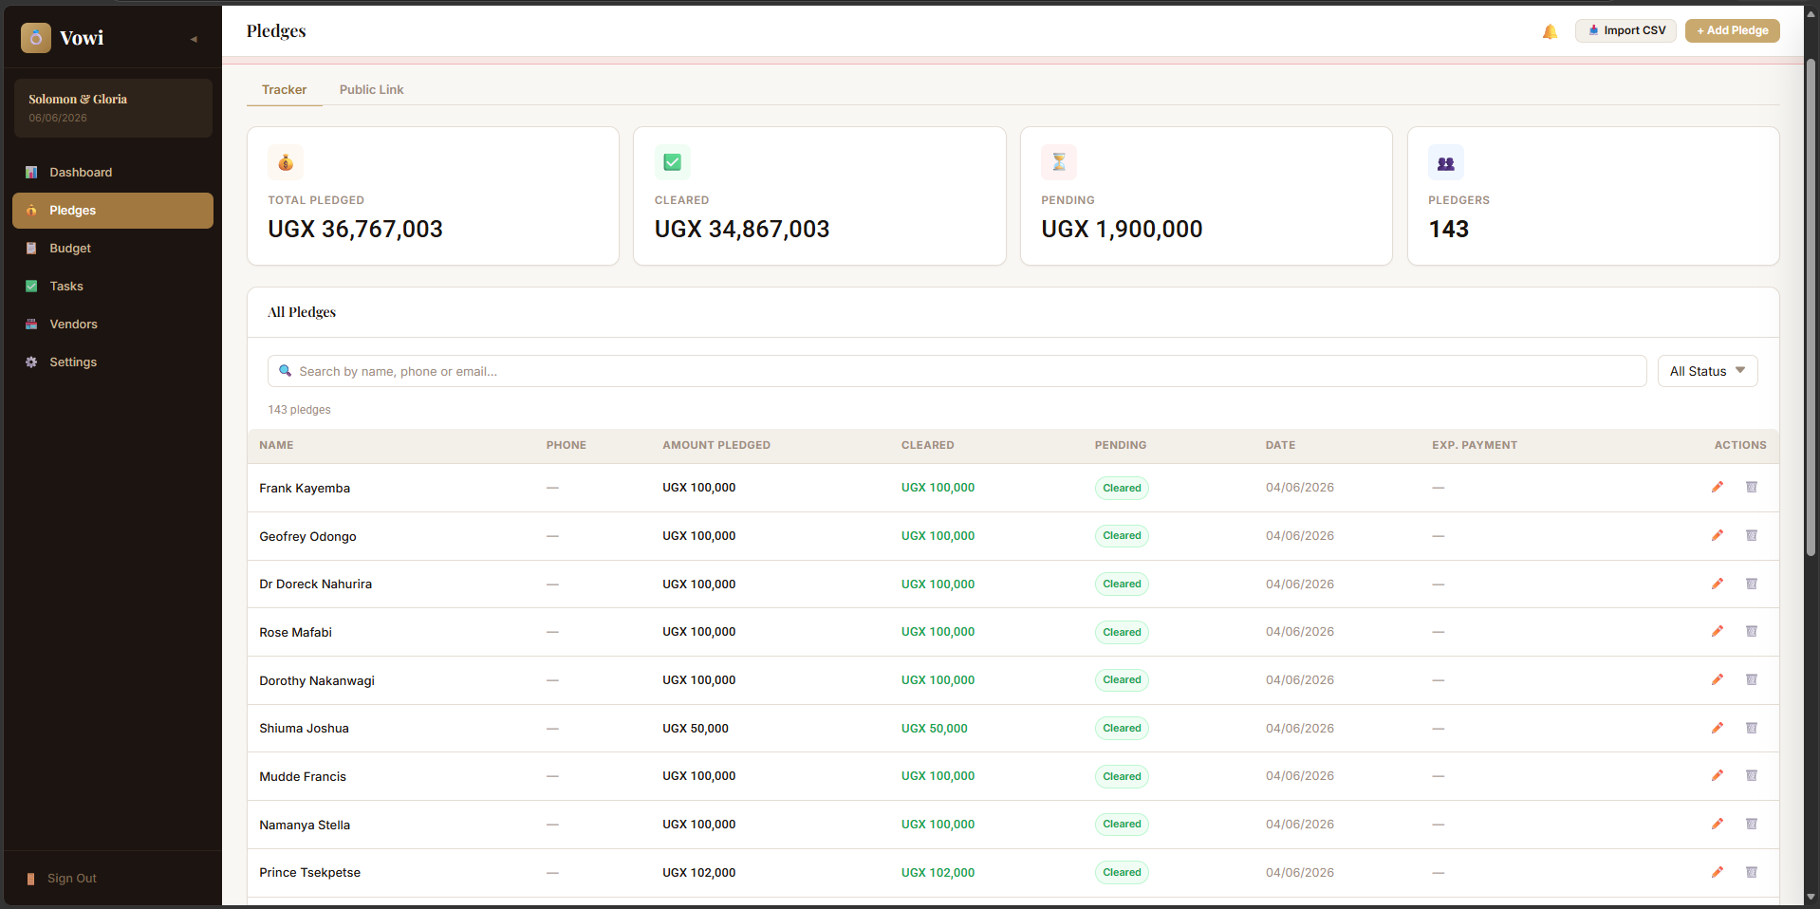Click the hourglass icon on Pending card
Viewport: 1820px width, 909px height.
tap(1059, 162)
